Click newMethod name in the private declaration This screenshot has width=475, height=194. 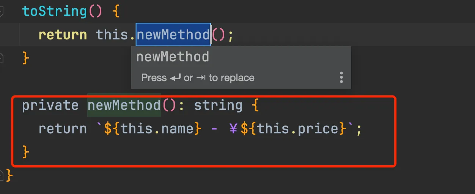coord(124,105)
